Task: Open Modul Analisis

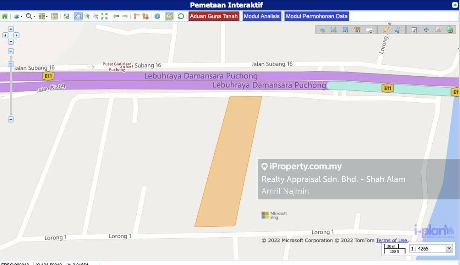Action: coord(262,16)
